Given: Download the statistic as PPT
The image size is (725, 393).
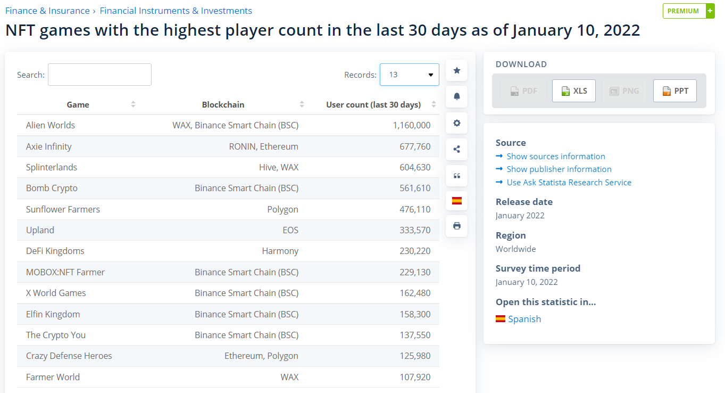Looking at the screenshot, I should point(675,91).
